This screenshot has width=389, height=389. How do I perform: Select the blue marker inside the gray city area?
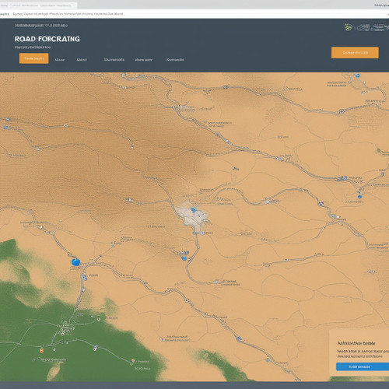194,210
